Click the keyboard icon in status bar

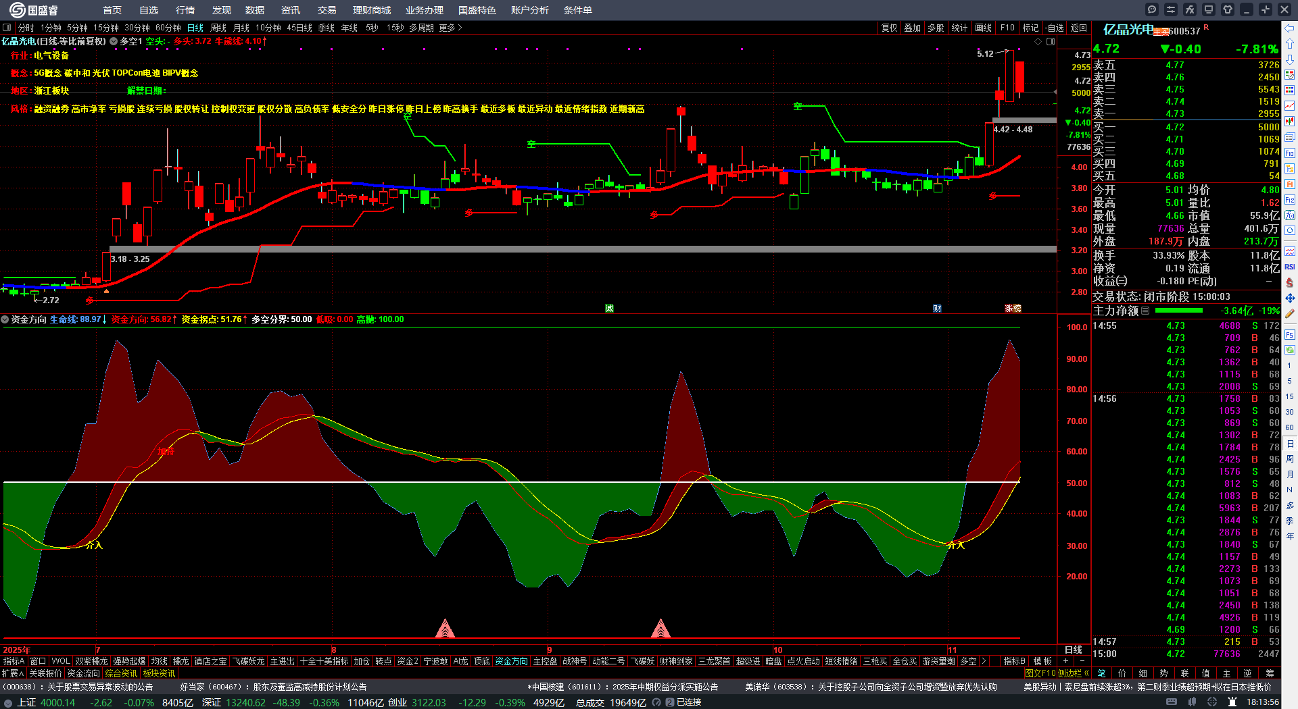tap(1172, 702)
